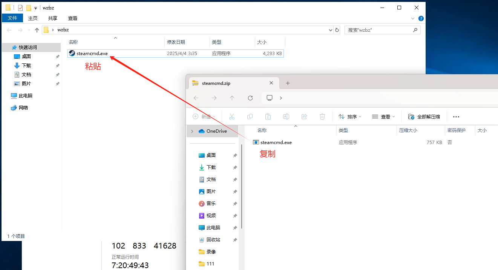Open the 文件 menu in the wzbz window

pyautogui.click(x=12, y=18)
